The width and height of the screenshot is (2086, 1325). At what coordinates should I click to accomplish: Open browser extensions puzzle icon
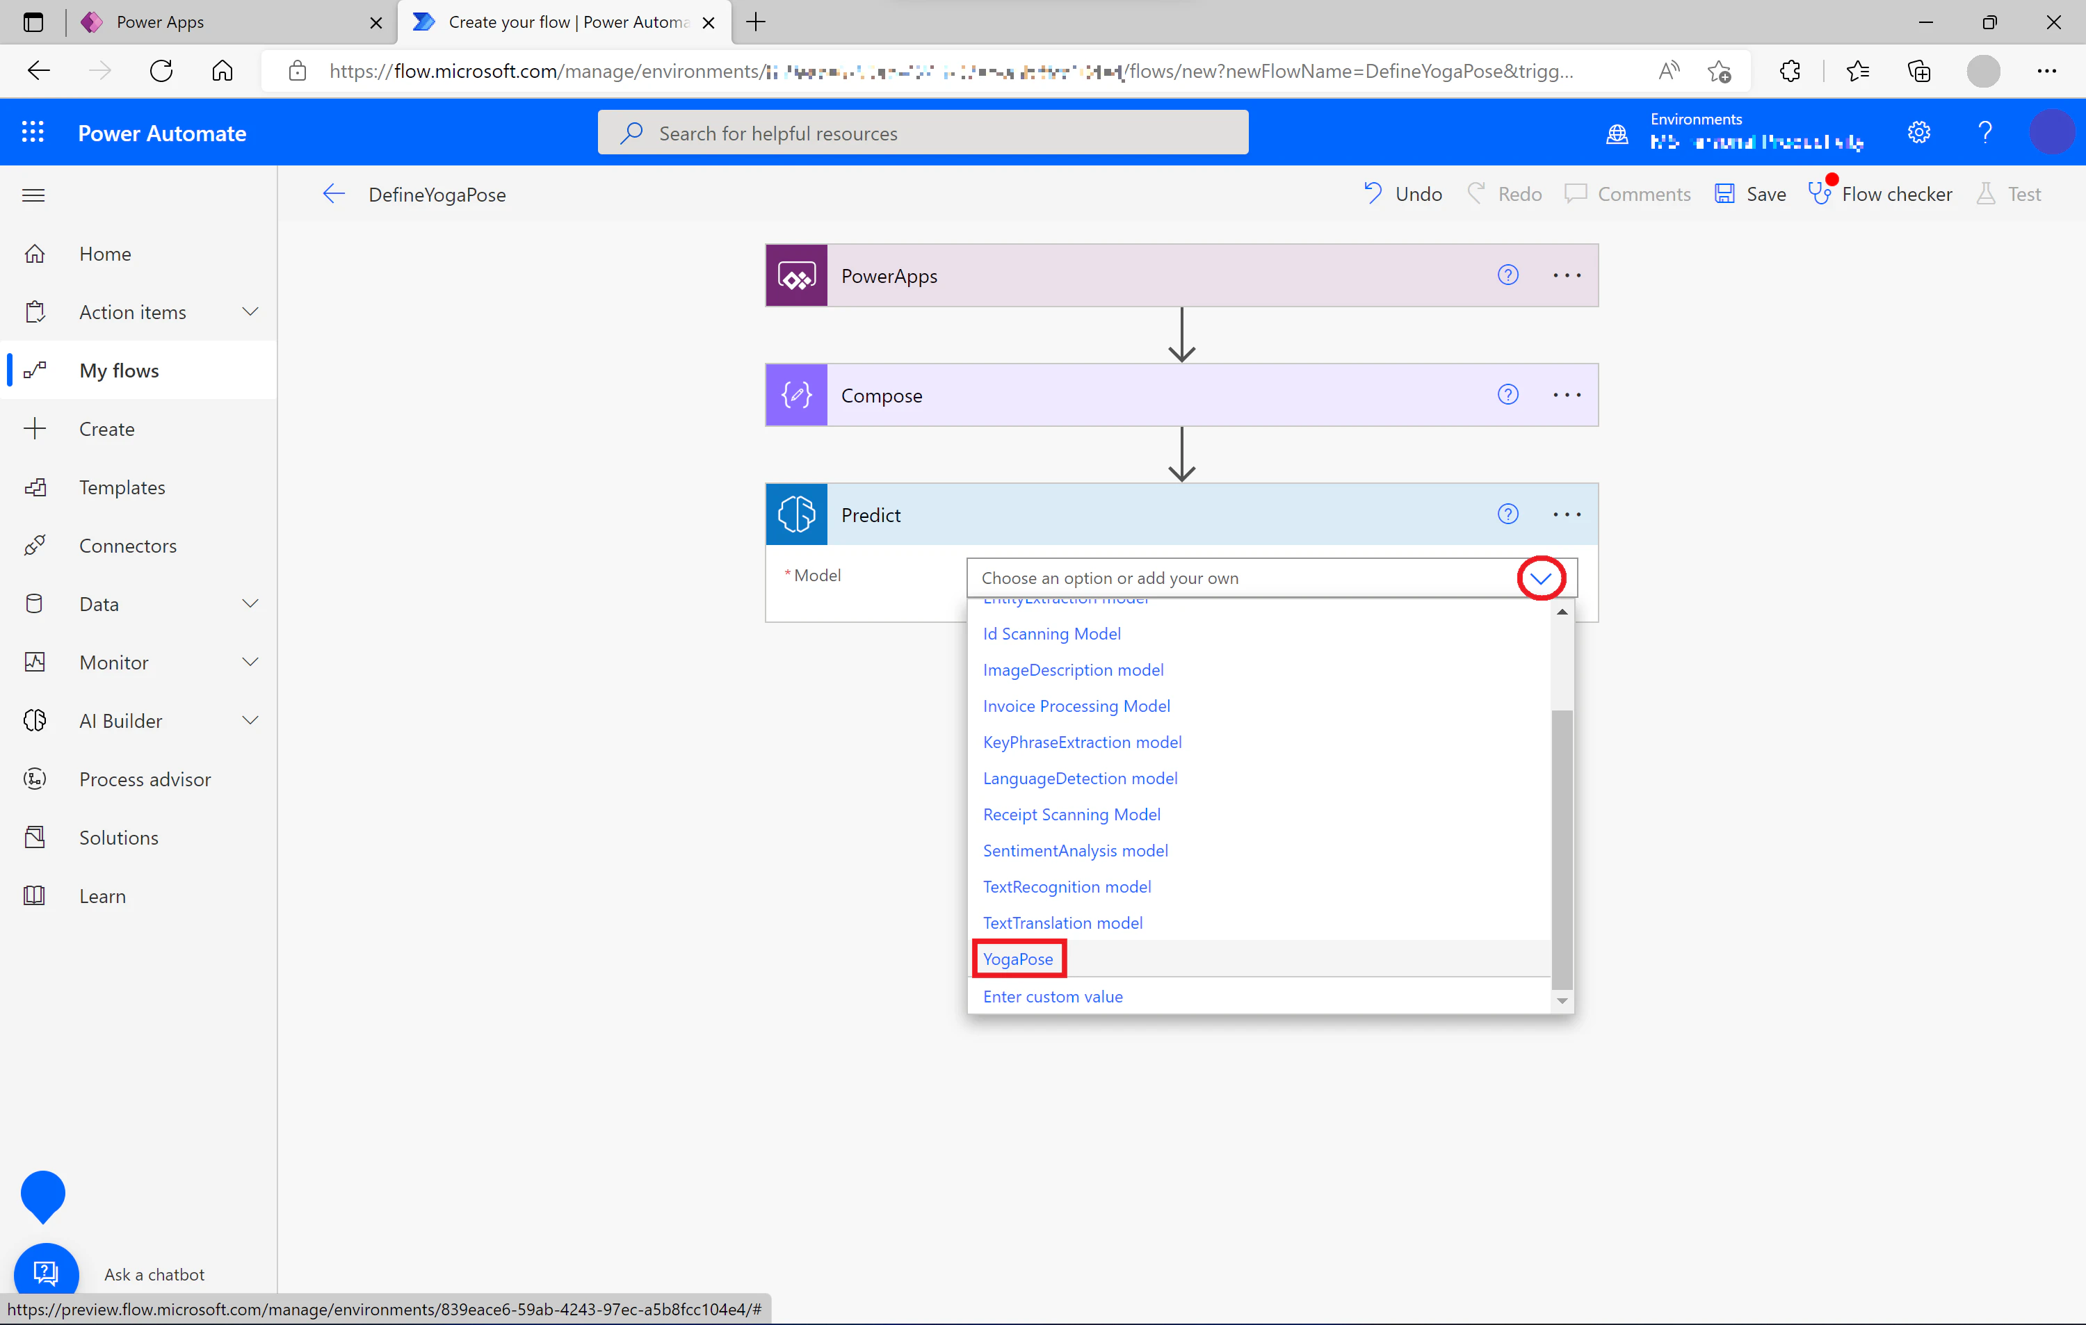[1790, 71]
